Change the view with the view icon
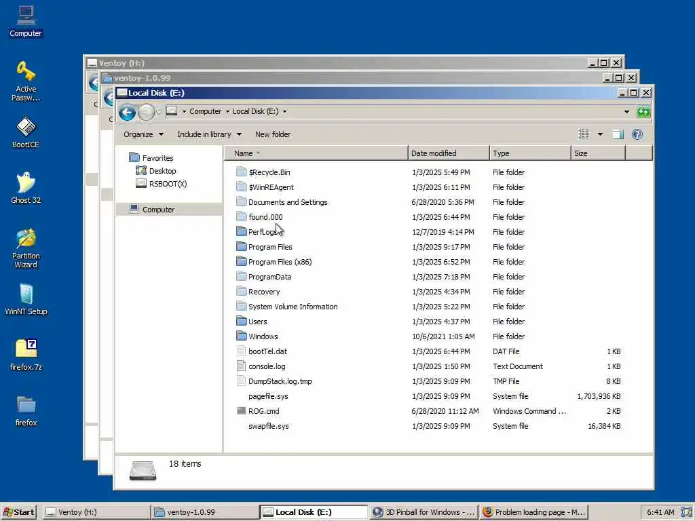695x521 pixels. tap(584, 134)
